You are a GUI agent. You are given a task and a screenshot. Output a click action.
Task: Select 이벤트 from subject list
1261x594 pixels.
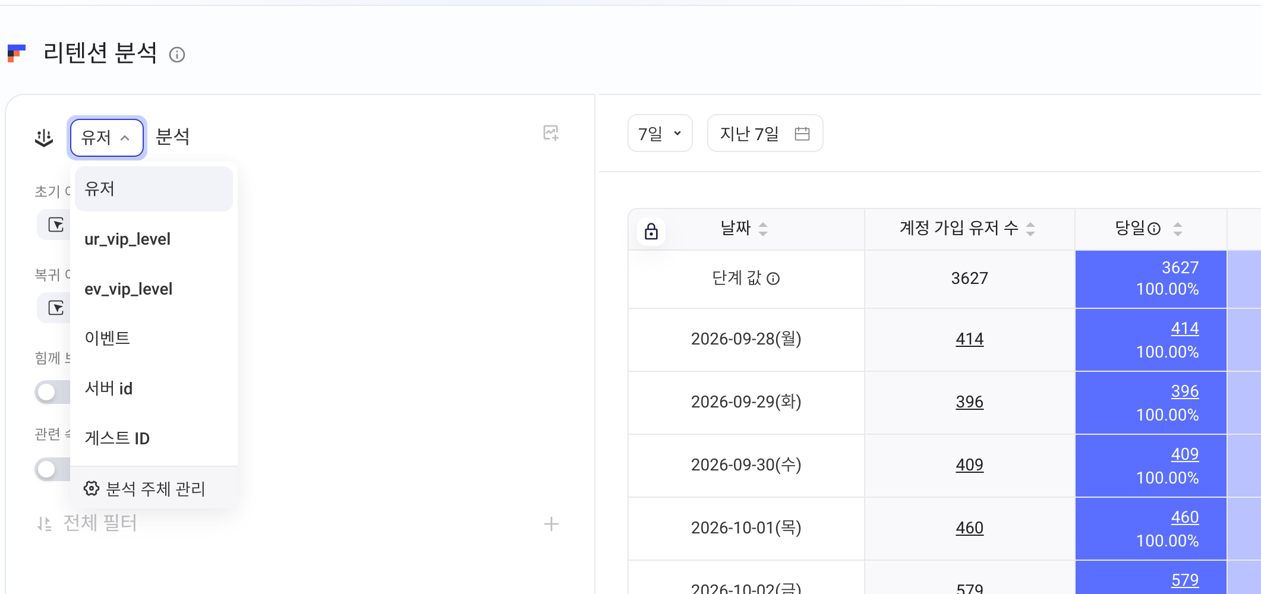coord(154,338)
